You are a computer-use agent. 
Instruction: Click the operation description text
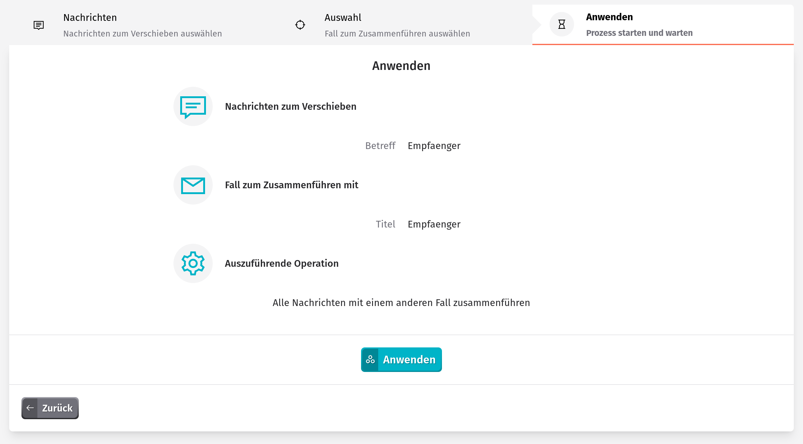tap(401, 303)
